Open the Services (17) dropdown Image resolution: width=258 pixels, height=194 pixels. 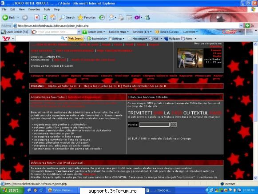pyautogui.click(x=142, y=32)
